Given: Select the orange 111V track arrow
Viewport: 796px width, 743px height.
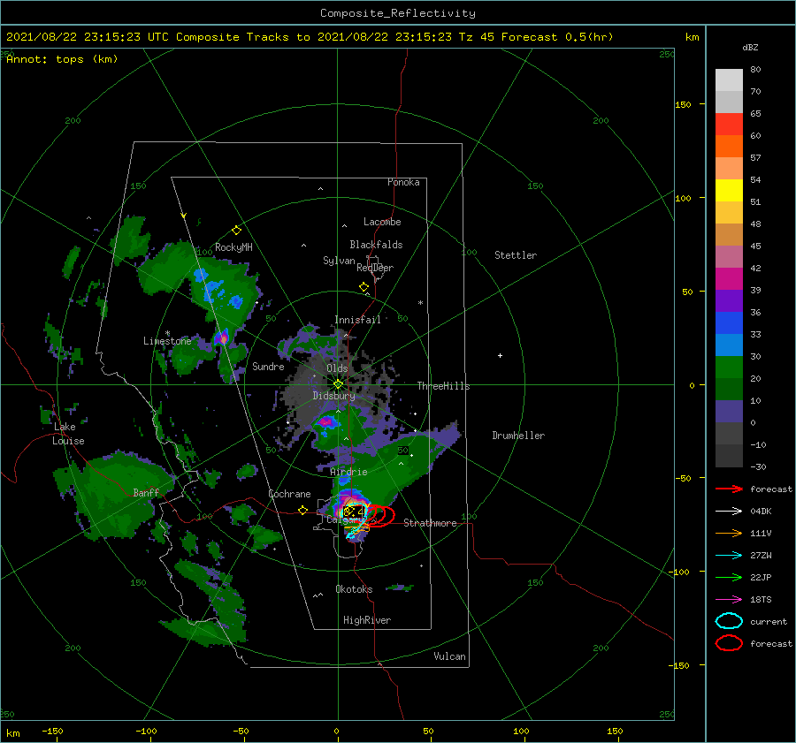Looking at the screenshot, I should click(729, 533).
